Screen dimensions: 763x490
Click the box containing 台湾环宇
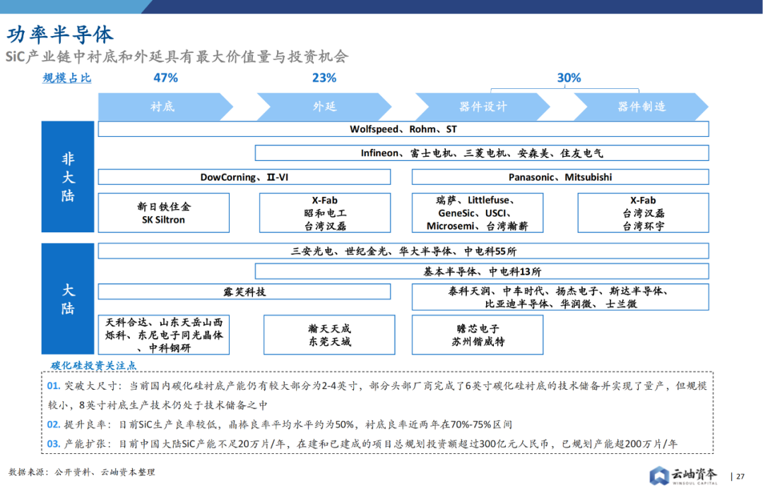tap(644, 213)
